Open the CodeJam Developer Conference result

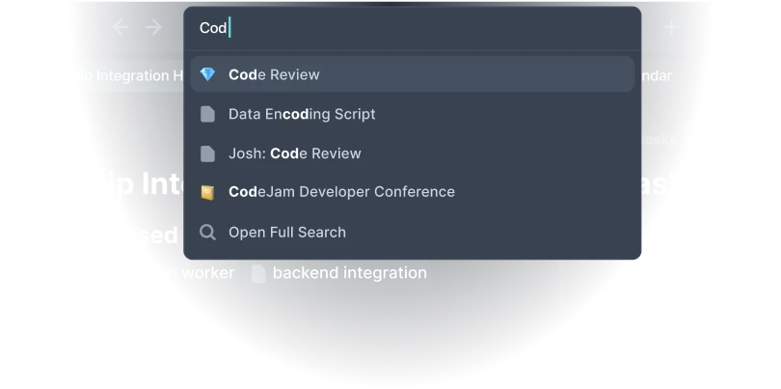point(341,192)
